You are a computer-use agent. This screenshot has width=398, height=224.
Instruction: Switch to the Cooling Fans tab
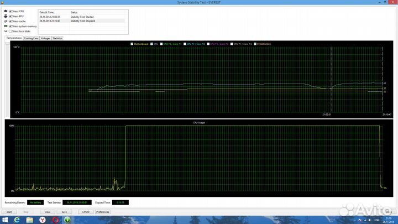click(x=31, y=38)
